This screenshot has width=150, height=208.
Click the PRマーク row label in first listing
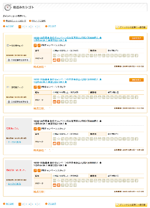click(39, 58)
